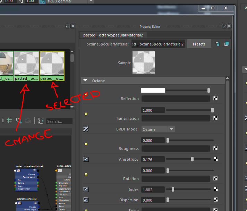Screen dimensions: 247x211
Task: Click the greyed-out restore history icon
Action: point(28,121)
